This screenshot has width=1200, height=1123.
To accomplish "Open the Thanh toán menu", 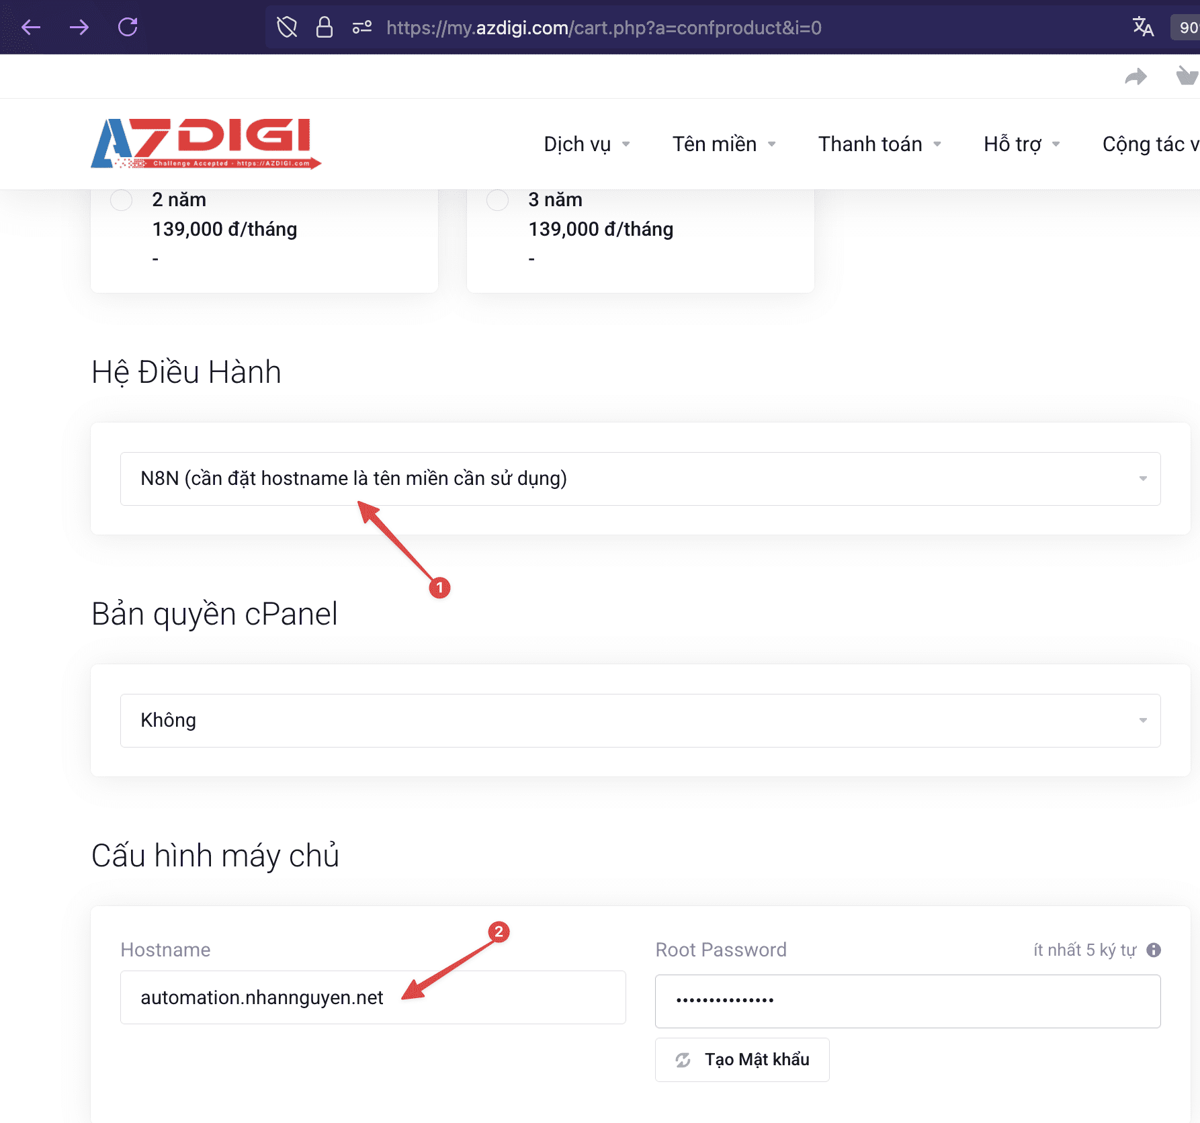I will click(x=879, y=144).
